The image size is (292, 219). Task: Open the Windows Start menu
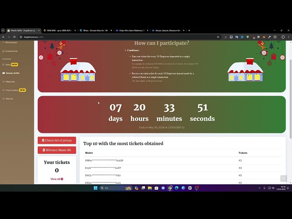[95, 188]
